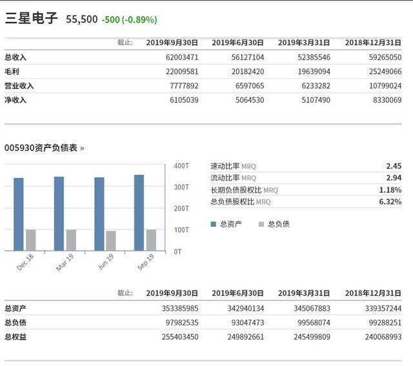Select total equity value 240068993
Viewport: 413px width, 366px height.
click(383, 337)
